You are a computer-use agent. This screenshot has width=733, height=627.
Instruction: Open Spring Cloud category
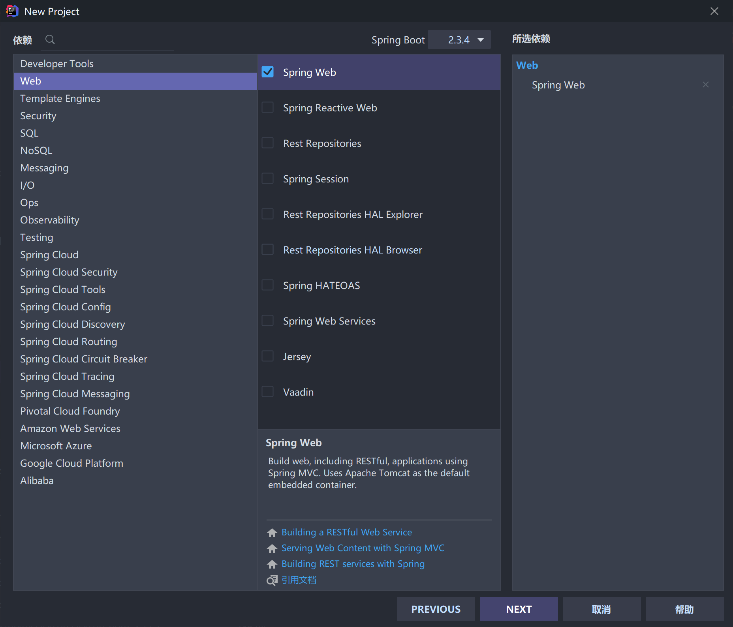click(135, 255)
